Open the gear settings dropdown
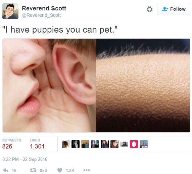 (x=150, y=9)
